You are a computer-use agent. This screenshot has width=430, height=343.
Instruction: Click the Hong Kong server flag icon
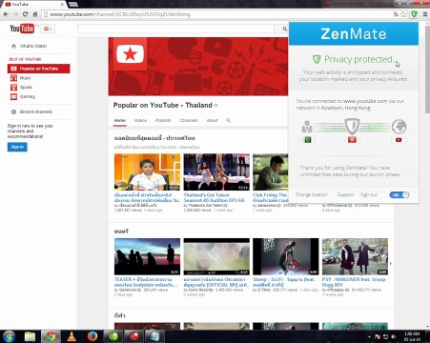[352, 140]
